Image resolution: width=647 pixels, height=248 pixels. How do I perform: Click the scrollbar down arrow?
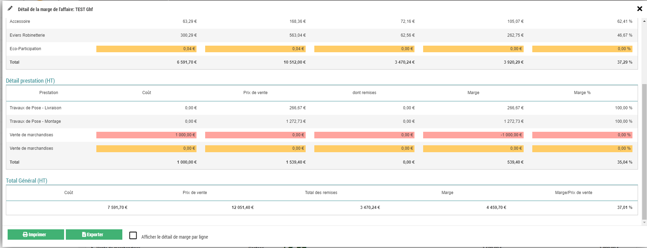[644, 222]
